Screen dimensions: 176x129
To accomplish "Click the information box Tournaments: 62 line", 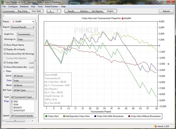I will [52, 78].
